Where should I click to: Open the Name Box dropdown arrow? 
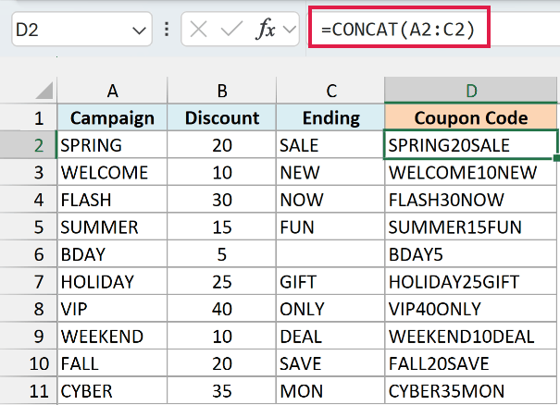pyautogui.click(x=139, y=31)
